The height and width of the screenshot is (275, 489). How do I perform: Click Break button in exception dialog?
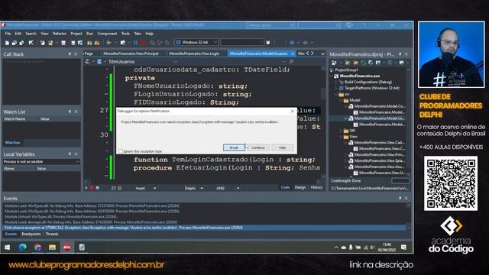pos(234,147)
